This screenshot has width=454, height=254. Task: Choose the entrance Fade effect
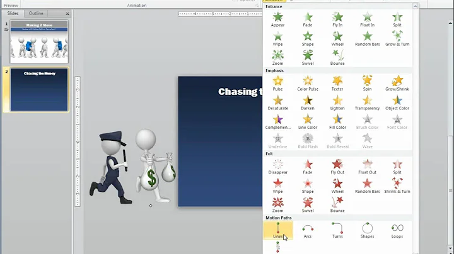(308, 19)
